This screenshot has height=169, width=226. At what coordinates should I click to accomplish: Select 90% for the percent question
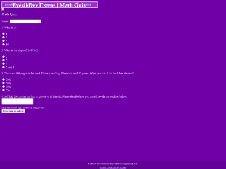(3, 86)
